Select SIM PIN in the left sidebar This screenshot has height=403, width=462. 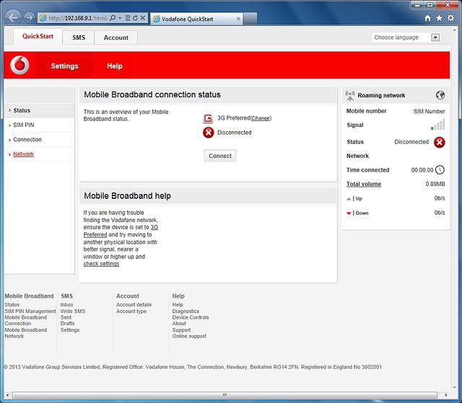point(23,125)
